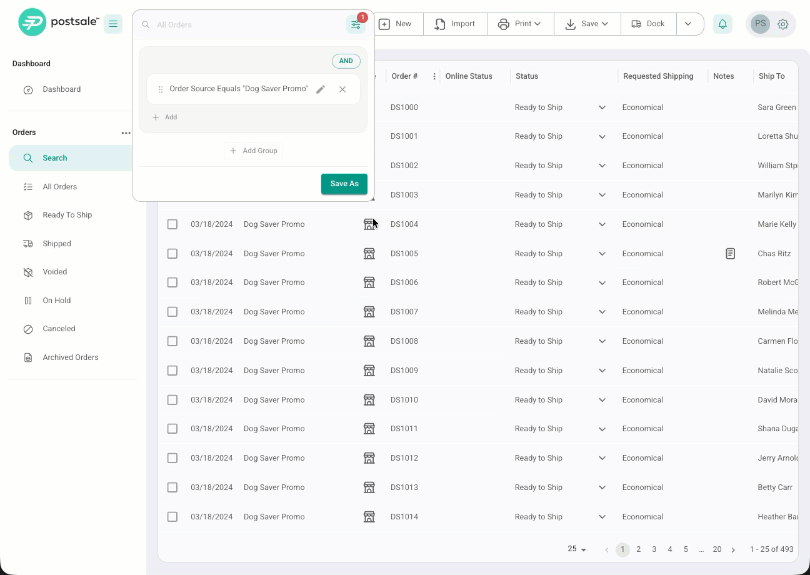Click the Add Group button
810x575 pixels.
point(253,151)
